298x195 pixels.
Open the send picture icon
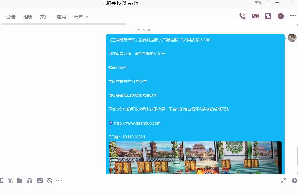pyautogui.click(x=40, y=181)
